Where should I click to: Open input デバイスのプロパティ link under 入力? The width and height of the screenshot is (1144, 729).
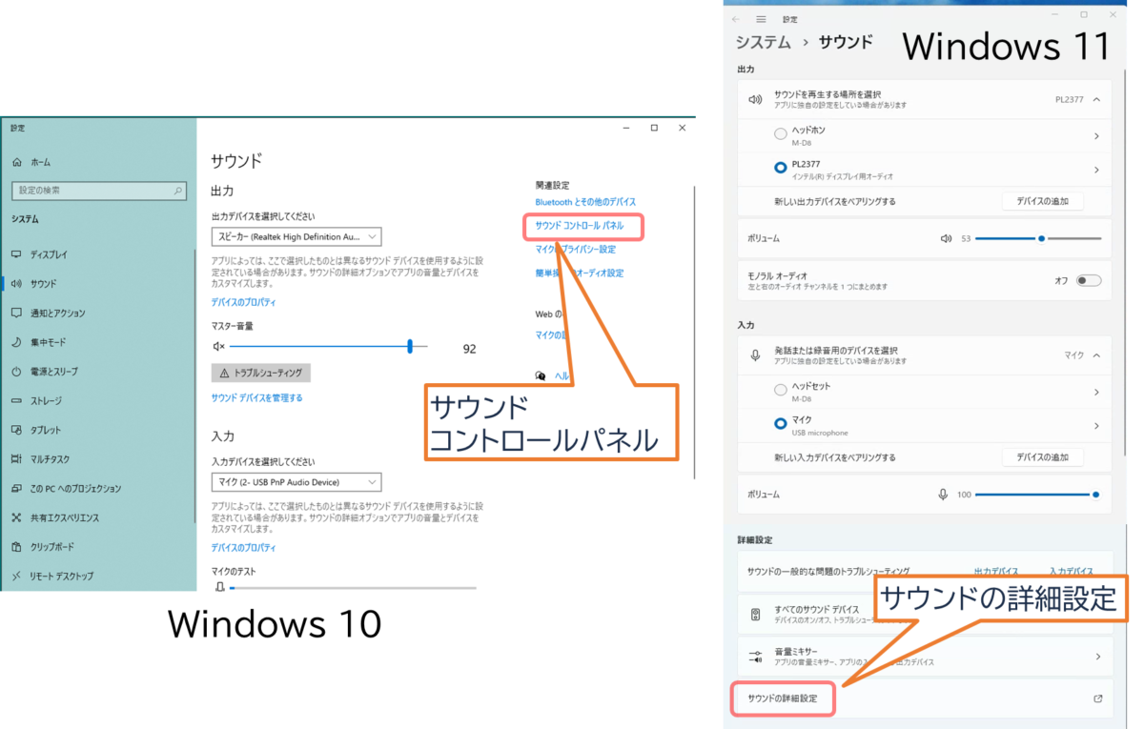coord(243,548)
